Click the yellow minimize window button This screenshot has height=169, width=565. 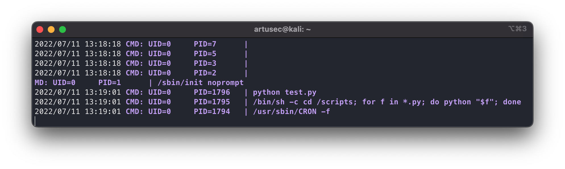coord(51,29)
